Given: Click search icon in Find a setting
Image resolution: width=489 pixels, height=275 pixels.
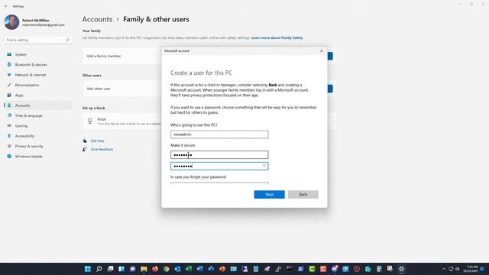Looking at the screenshot, I should tap(67, 40).
